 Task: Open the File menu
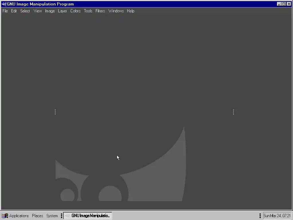5,11
